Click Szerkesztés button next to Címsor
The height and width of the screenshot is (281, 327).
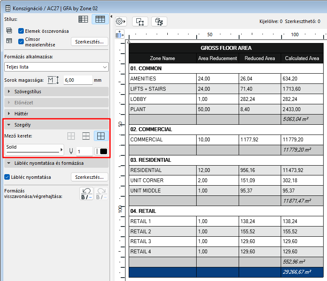pos(90,42)
